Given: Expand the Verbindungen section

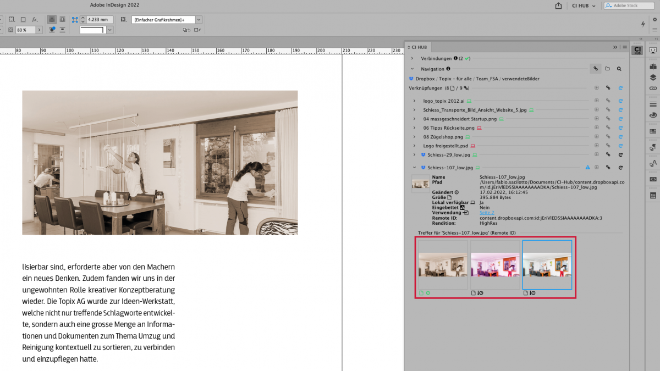Looking at the screenshot, I should pos(413,58).
